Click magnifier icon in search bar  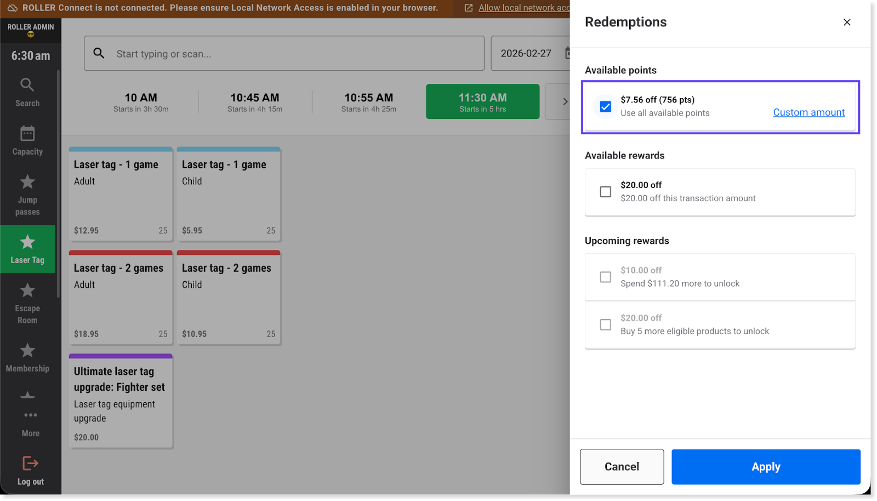pos(99,53)
